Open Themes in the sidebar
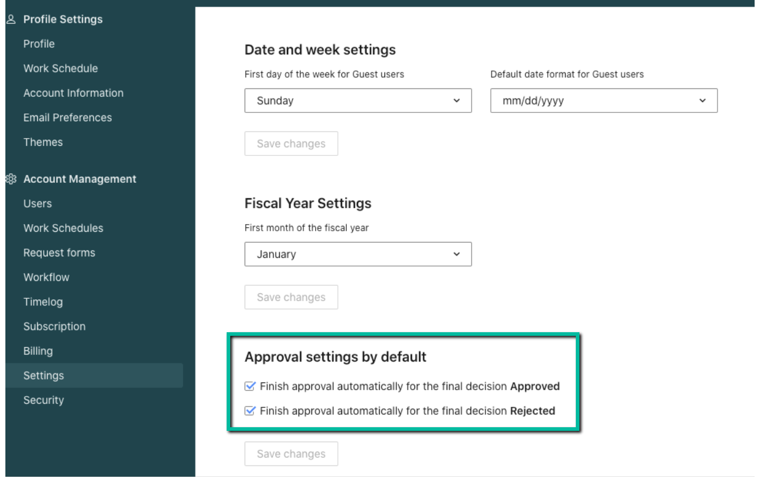Viewport: 757px width, 481px height. (43, 142)
